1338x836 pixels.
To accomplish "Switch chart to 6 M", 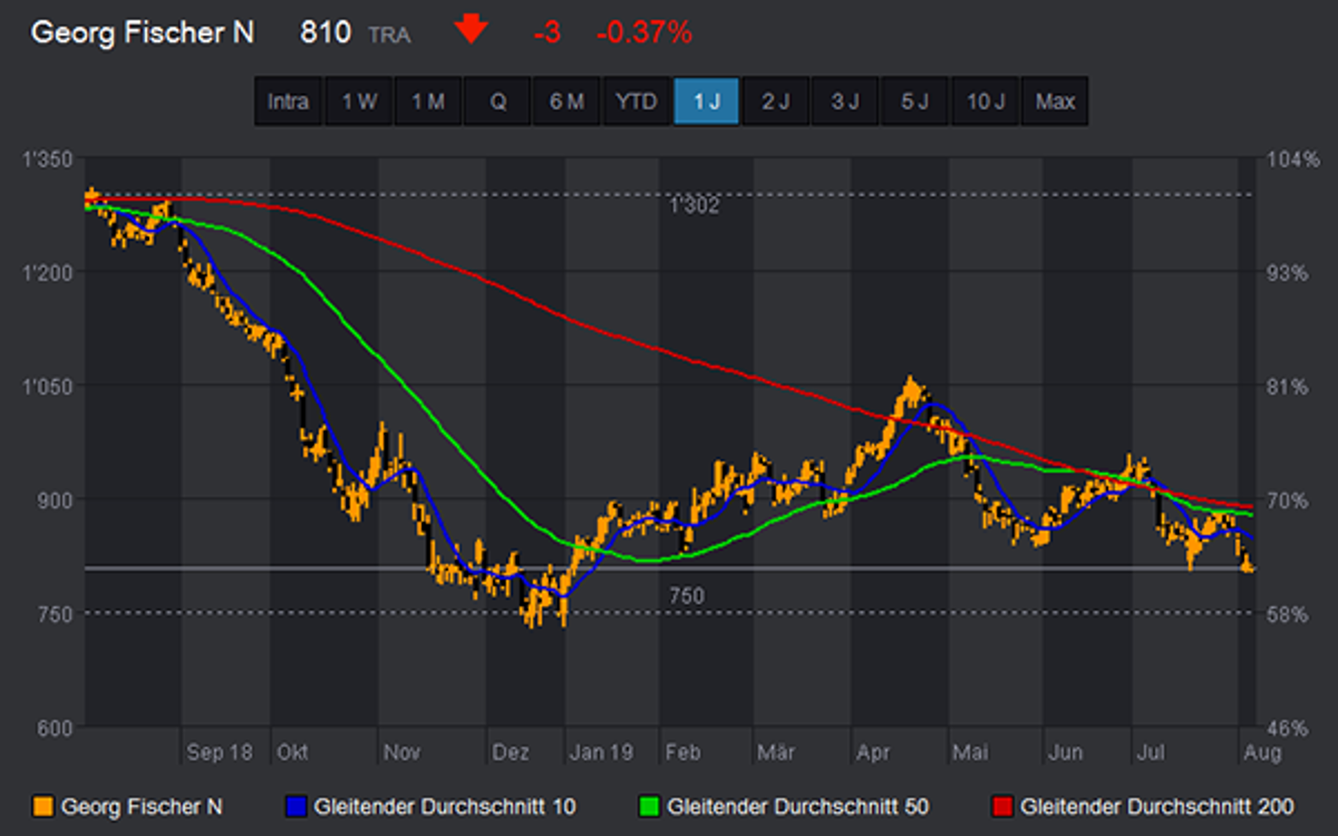I will [566, 101].
